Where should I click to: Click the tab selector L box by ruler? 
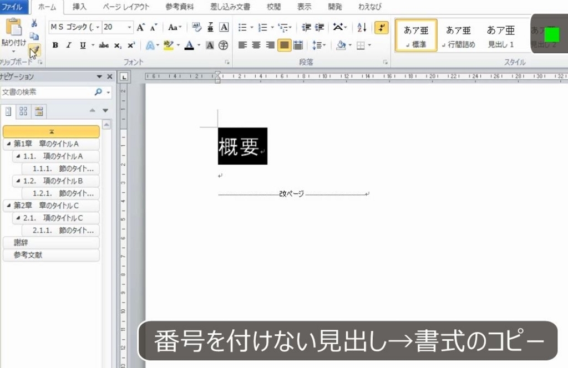click(x=124, y=76)
